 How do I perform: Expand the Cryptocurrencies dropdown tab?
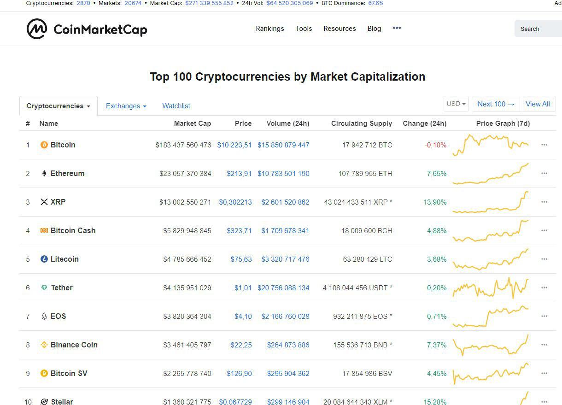[58, 106]
